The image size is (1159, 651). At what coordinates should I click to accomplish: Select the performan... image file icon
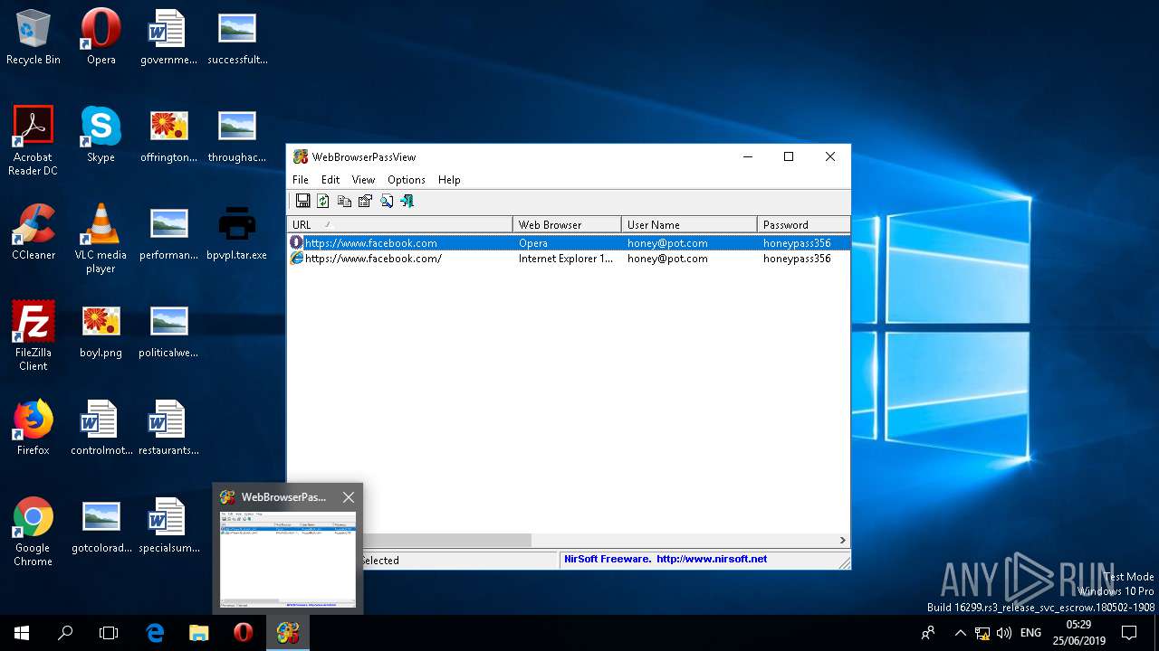pyautogui.click(x=168, y=232)
